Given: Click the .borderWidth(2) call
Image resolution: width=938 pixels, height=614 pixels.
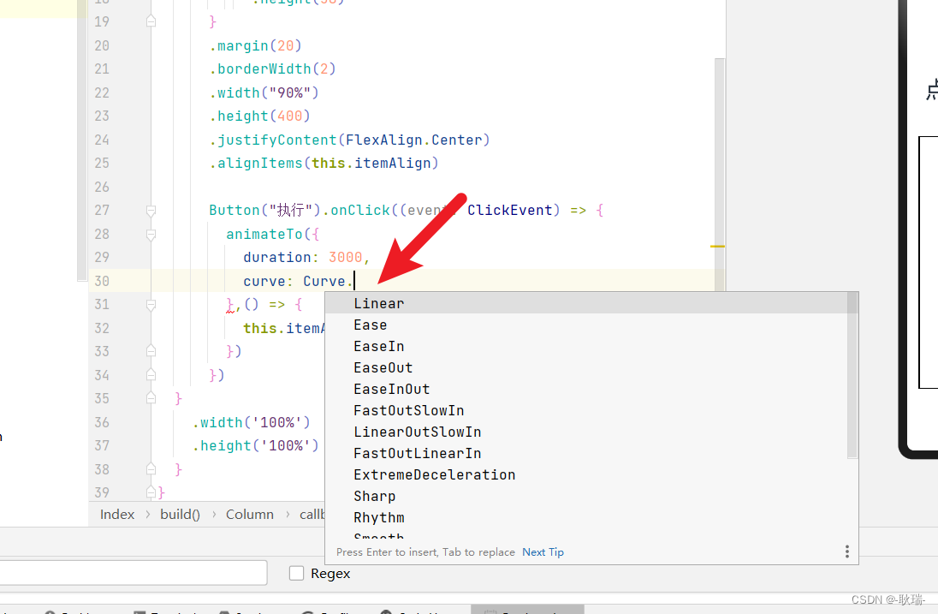Looking at the screenshot, I should 272,69.
